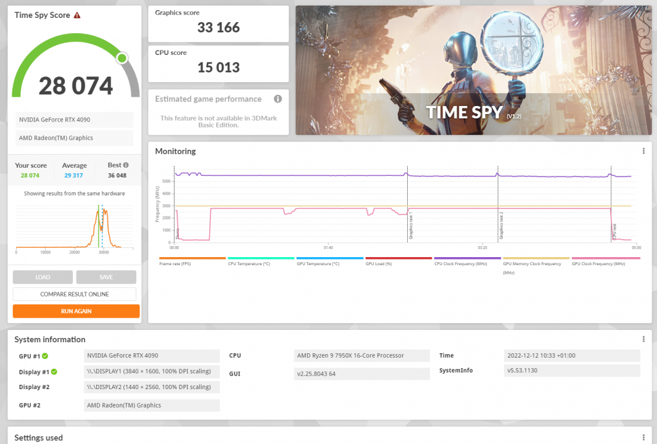
Task: Click the SAVE button
Action: coord(106,277)
